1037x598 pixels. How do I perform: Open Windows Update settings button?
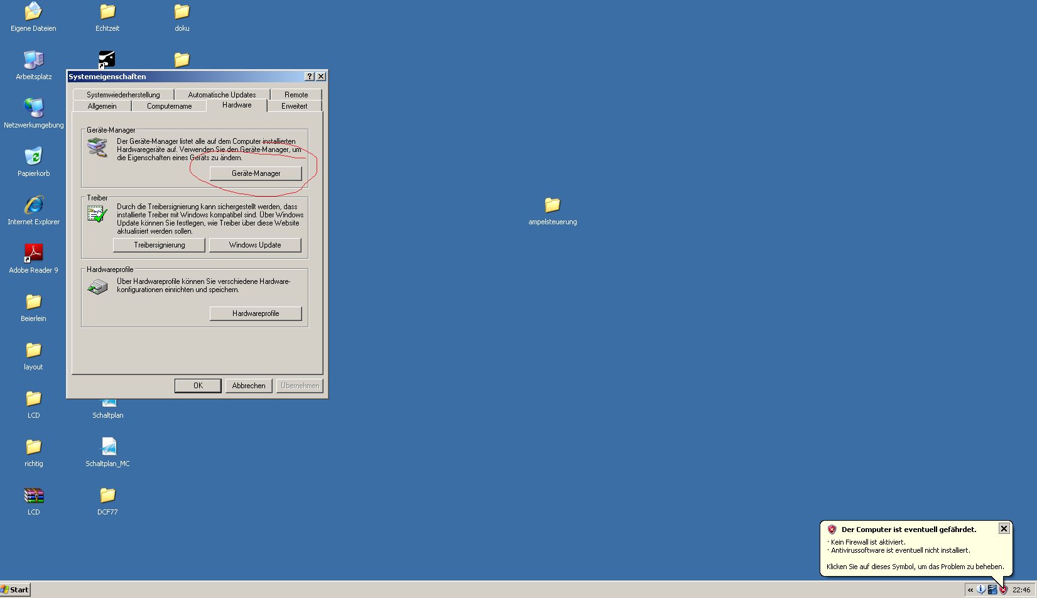pyautogui.click(x=255, y=245)
